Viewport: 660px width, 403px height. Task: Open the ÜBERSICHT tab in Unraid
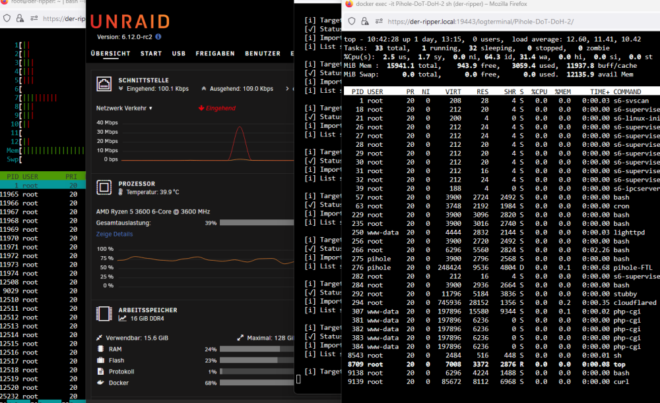click(111, 53)
